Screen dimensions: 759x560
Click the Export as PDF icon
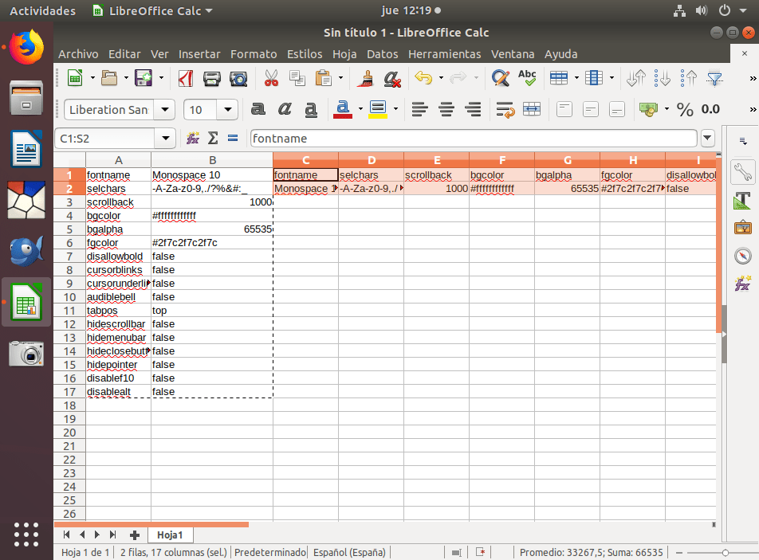[186, 78]
